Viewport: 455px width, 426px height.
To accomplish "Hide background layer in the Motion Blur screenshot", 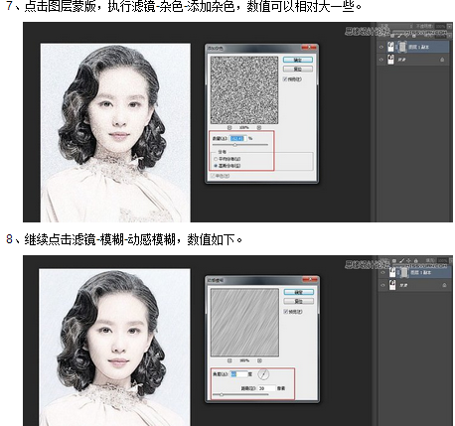I will click(x=382, y=285).
